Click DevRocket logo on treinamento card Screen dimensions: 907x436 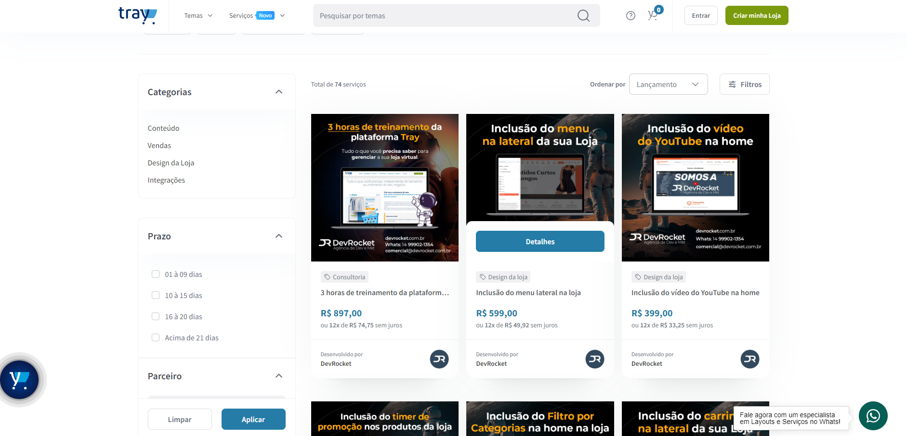point(439,359)
